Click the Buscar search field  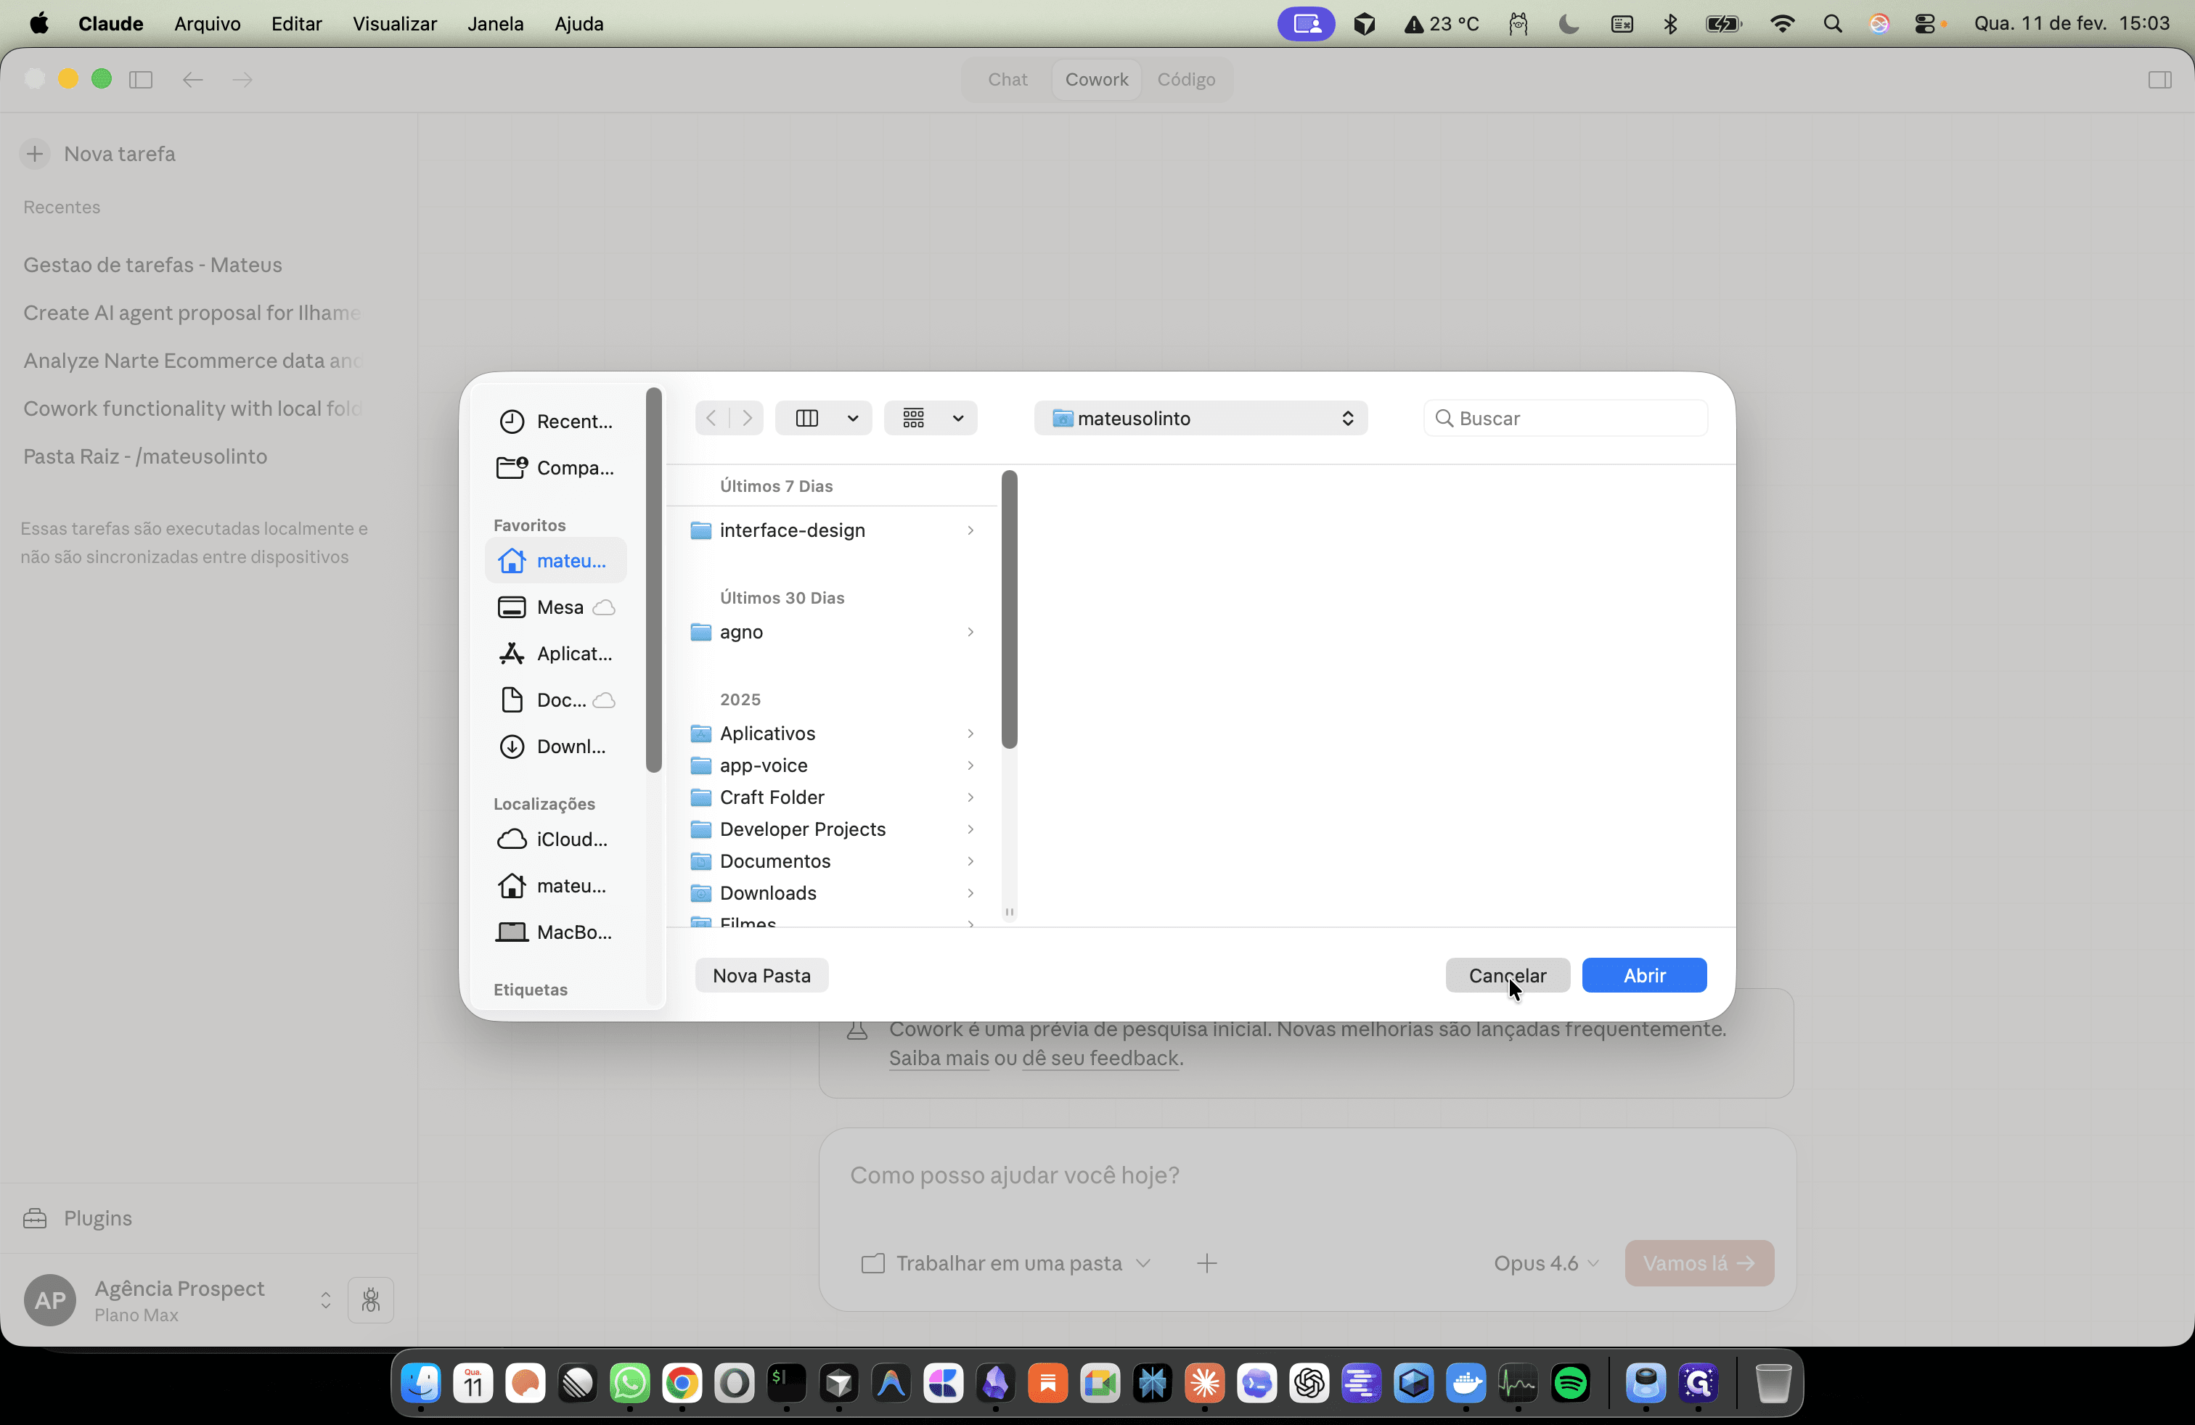tap(1565, 417)
